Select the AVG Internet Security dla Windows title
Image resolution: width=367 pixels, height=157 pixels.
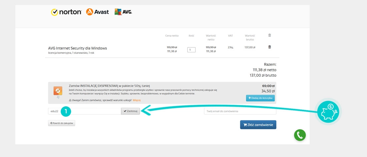click(77, 48)
